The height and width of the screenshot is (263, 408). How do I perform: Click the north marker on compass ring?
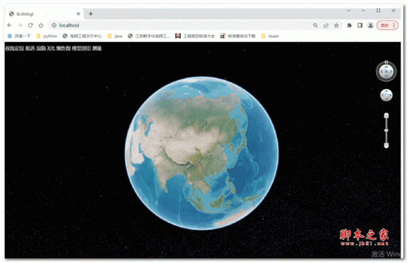point(386,62)
